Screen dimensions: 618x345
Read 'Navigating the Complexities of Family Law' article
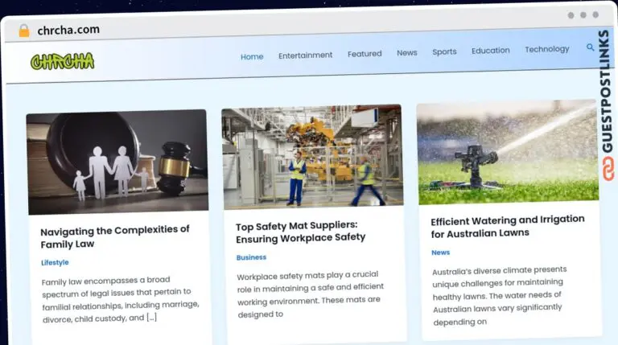115,236
